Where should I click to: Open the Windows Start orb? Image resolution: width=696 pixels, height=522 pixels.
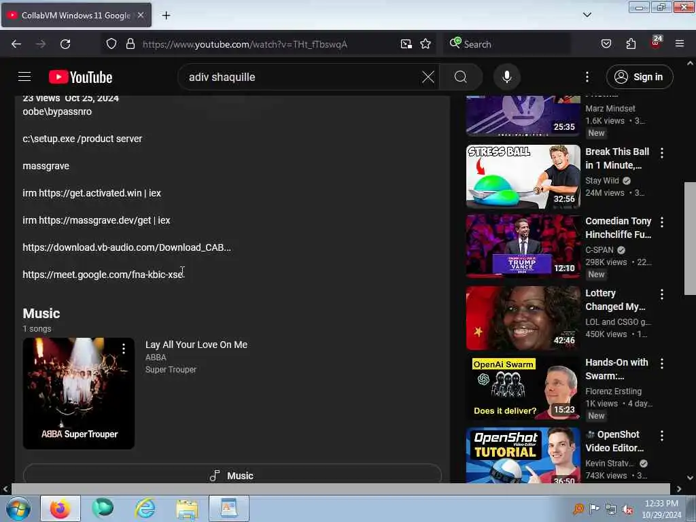(18, 508)
